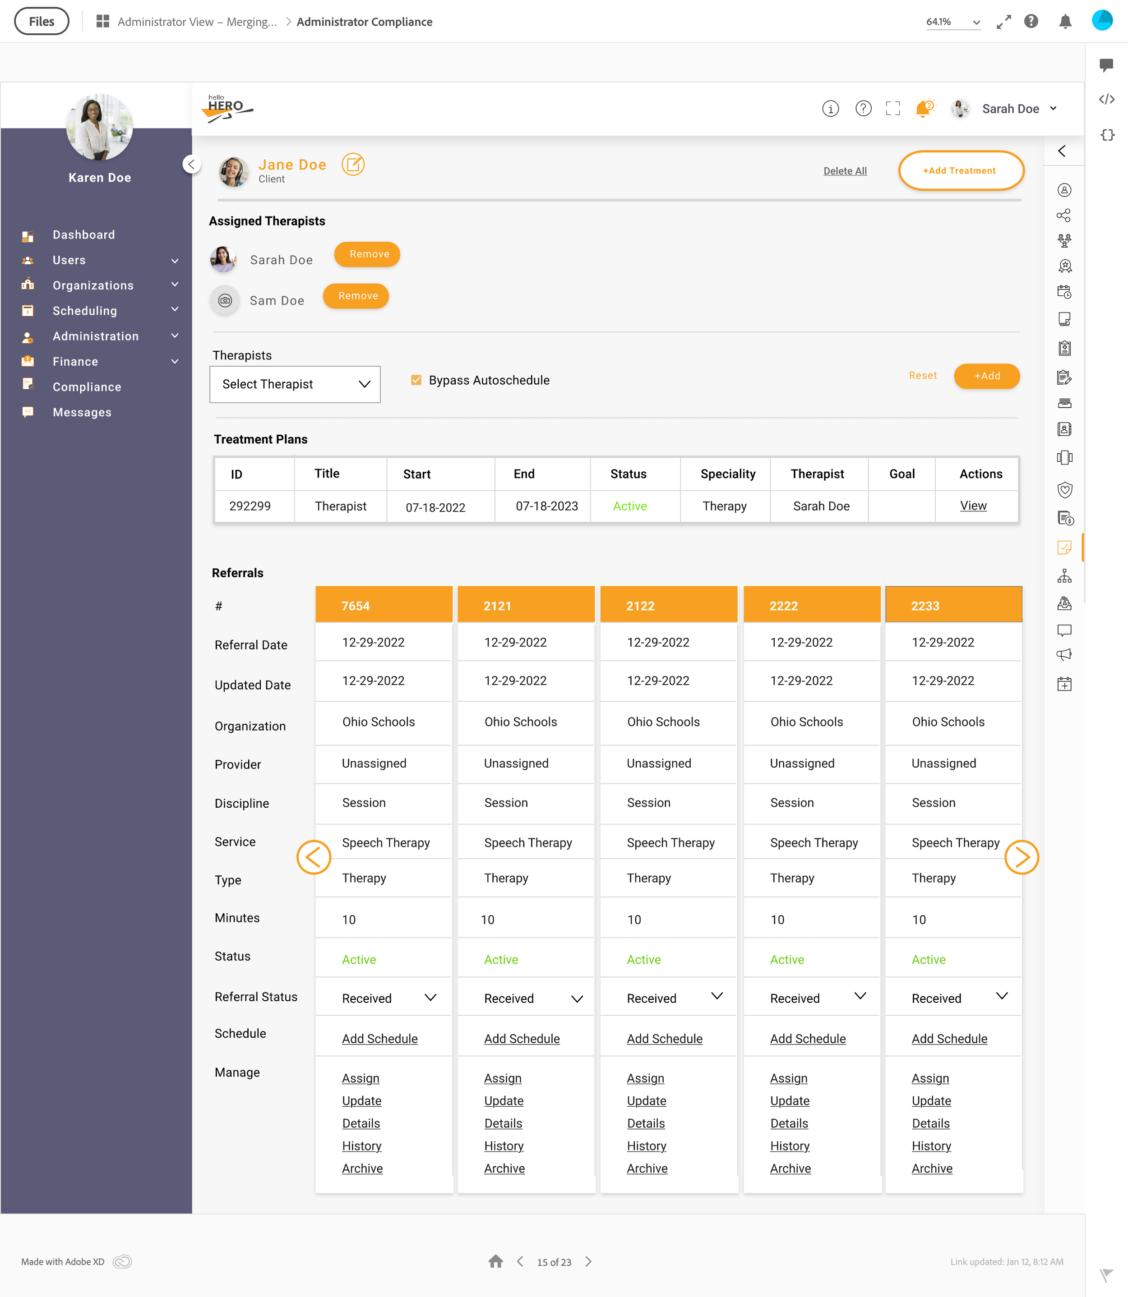Remove Sarah Doe from assigned therapists
1128x1297 pixels.
pyautogui.click(x=367, y=254)
